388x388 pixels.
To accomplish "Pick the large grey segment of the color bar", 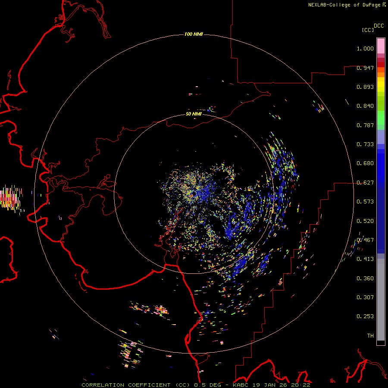I will pyautogui.click(x=381, y=300).
